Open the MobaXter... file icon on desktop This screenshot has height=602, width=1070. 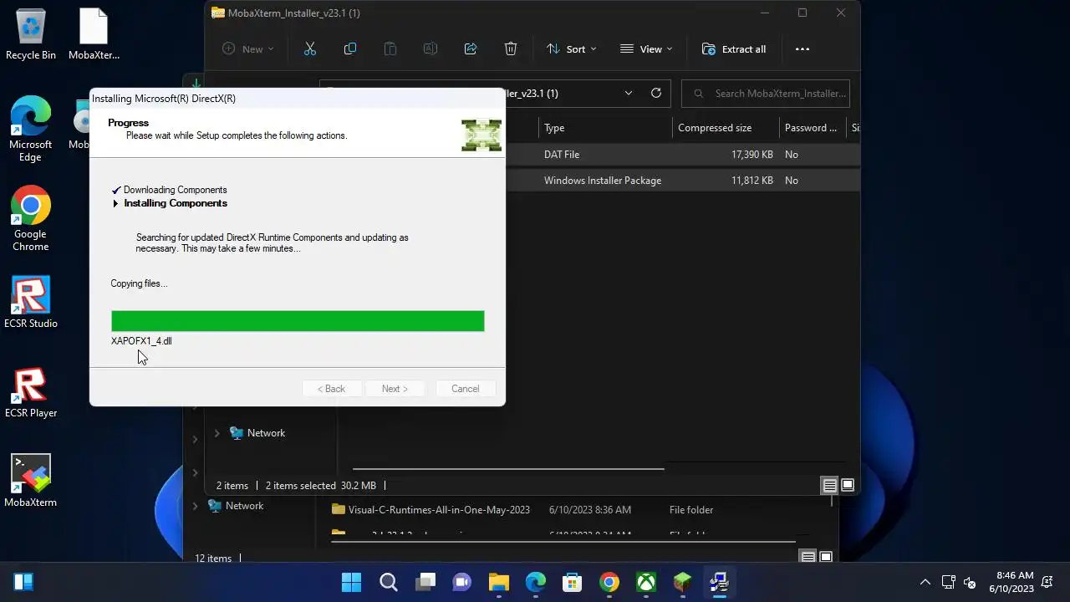(x=94, y=35)
